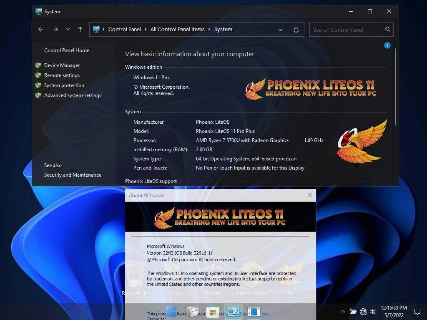427x320 pixels.
Task: Click the forward navigation arrow
Action: point(55,30)
